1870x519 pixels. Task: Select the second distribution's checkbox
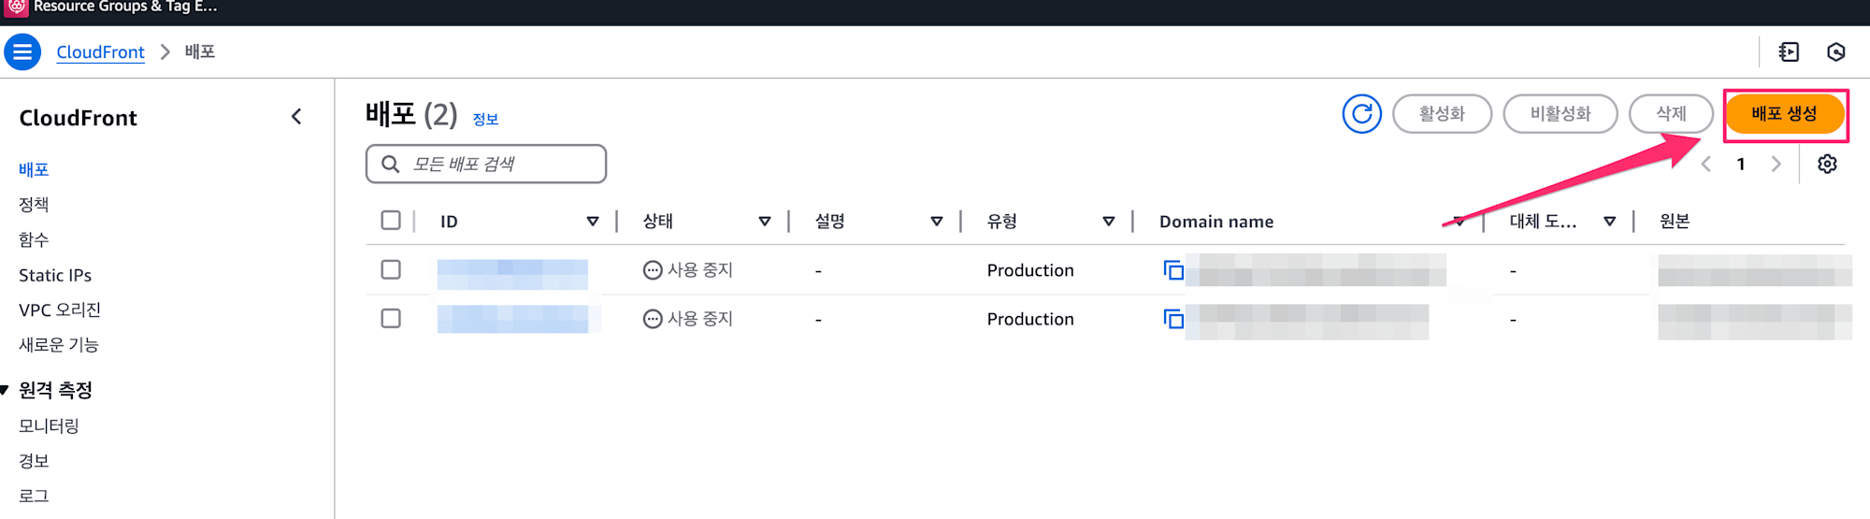[x=391, y=318]
